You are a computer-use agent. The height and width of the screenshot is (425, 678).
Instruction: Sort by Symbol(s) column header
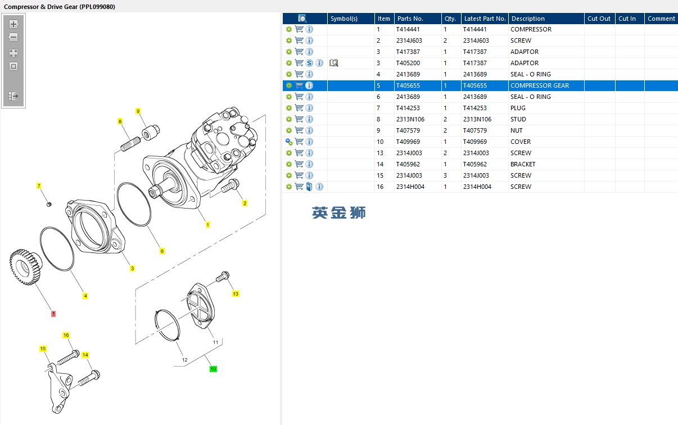coord(351,19)
